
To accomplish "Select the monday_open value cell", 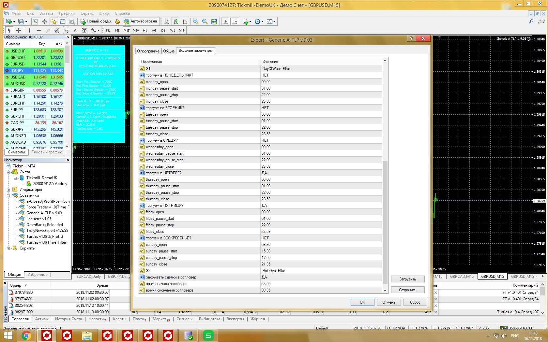I will tap(321, 82).
